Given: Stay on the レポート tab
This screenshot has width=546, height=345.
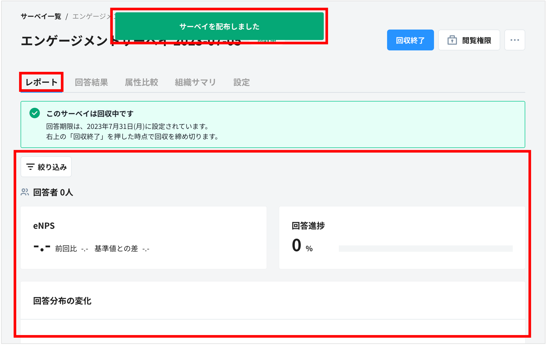Looking at the screenshot, I should pyautogui.click(x=41, y=82).
